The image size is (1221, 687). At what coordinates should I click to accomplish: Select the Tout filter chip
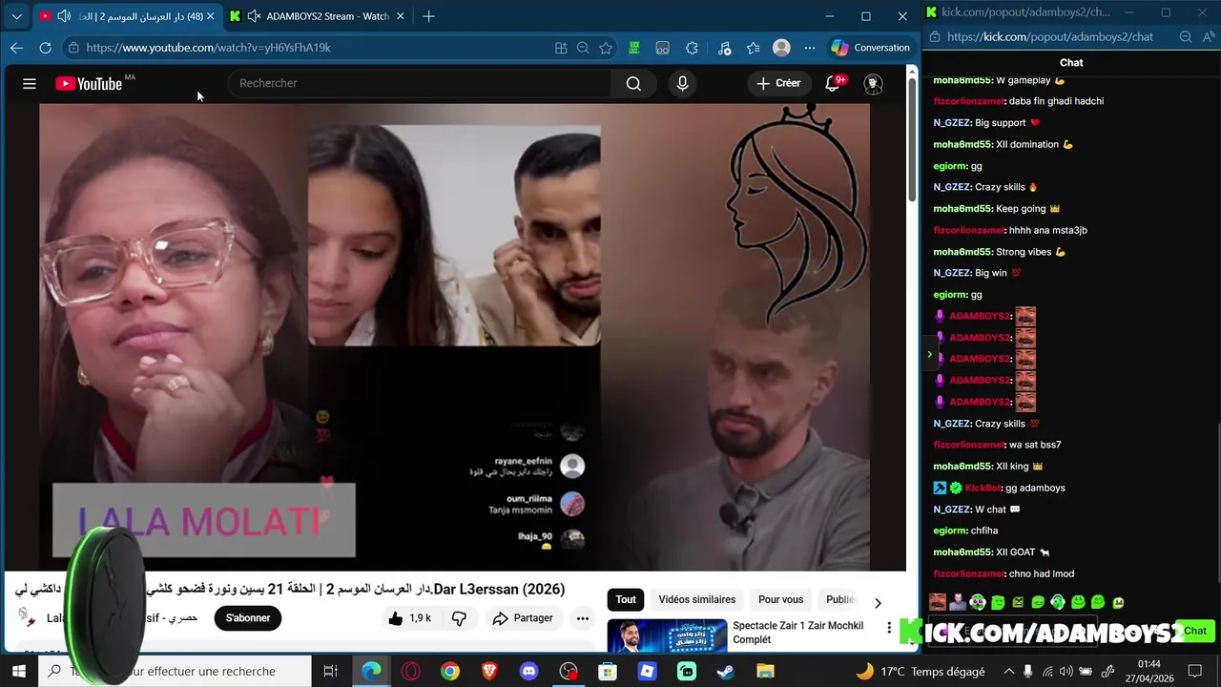[x=626, y=600]
